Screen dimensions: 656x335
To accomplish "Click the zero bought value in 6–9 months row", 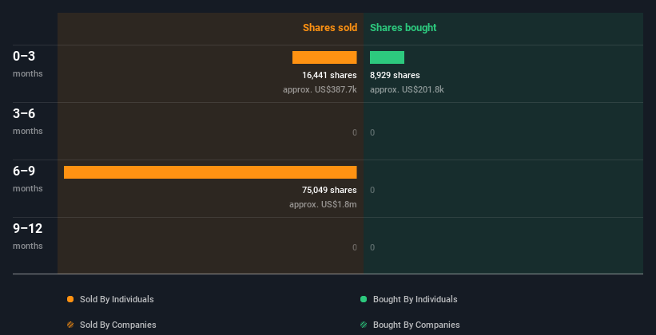I will coord(372,190).
